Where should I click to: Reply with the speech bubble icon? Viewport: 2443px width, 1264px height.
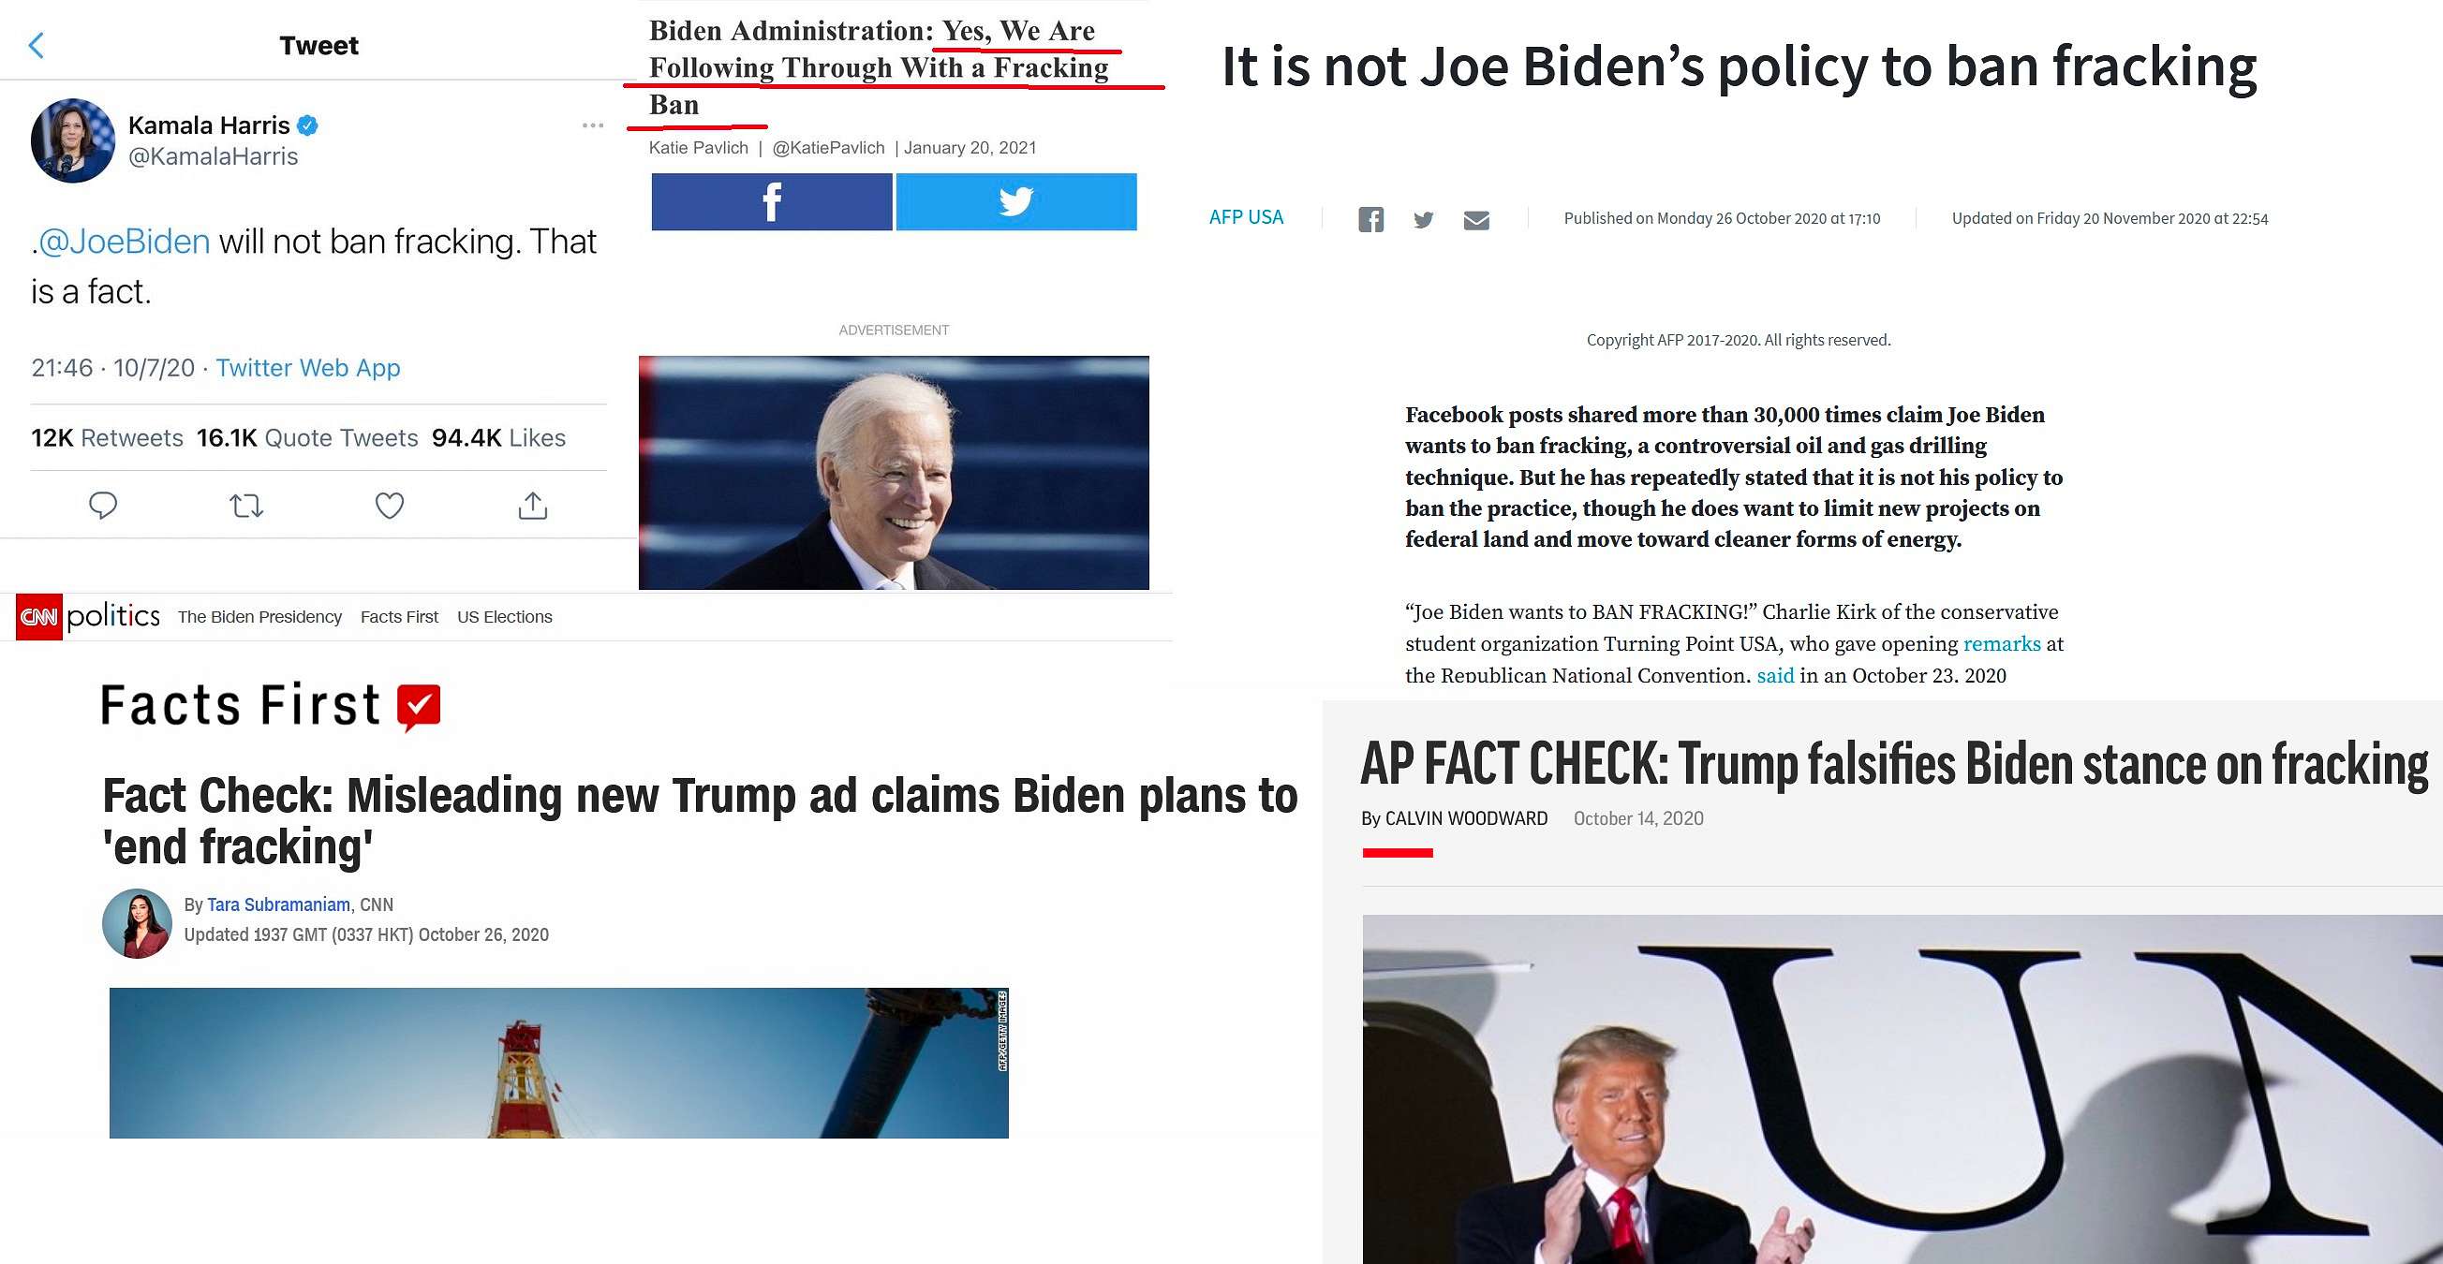[x=102, y=506]
